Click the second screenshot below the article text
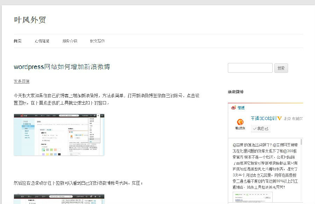 click(59, 199)
